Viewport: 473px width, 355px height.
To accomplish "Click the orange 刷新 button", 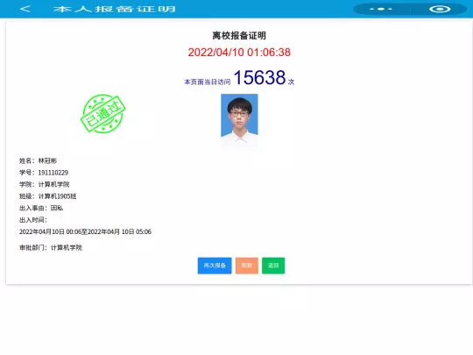I will point(247,266).
